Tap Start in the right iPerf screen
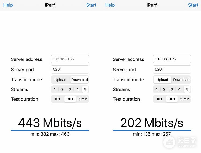This screenshot has height=153, width=201. [193, 5]
